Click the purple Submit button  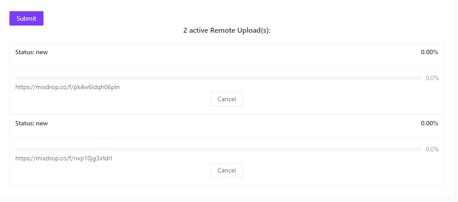pos(26,18)
